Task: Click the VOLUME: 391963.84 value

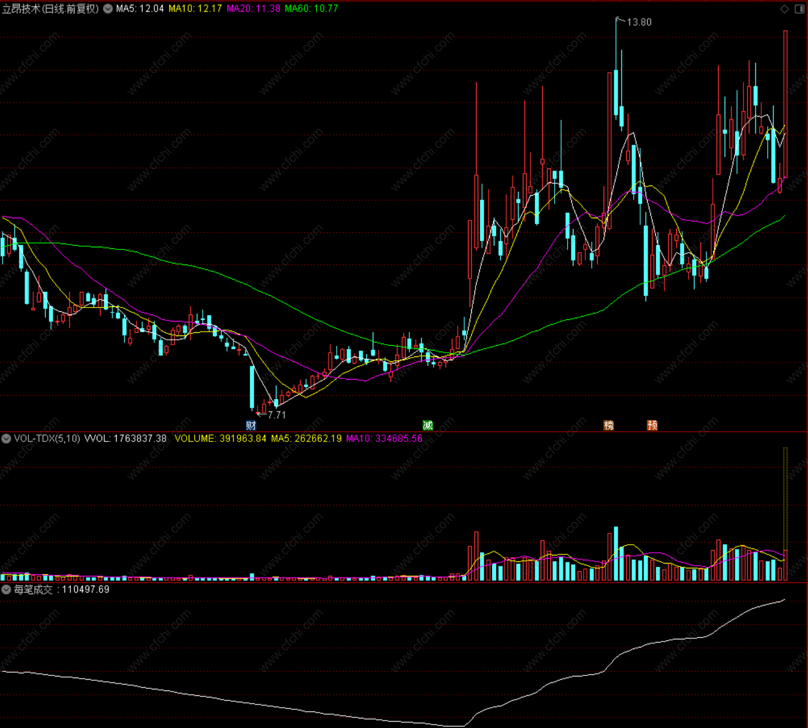Action: [221, 439]
